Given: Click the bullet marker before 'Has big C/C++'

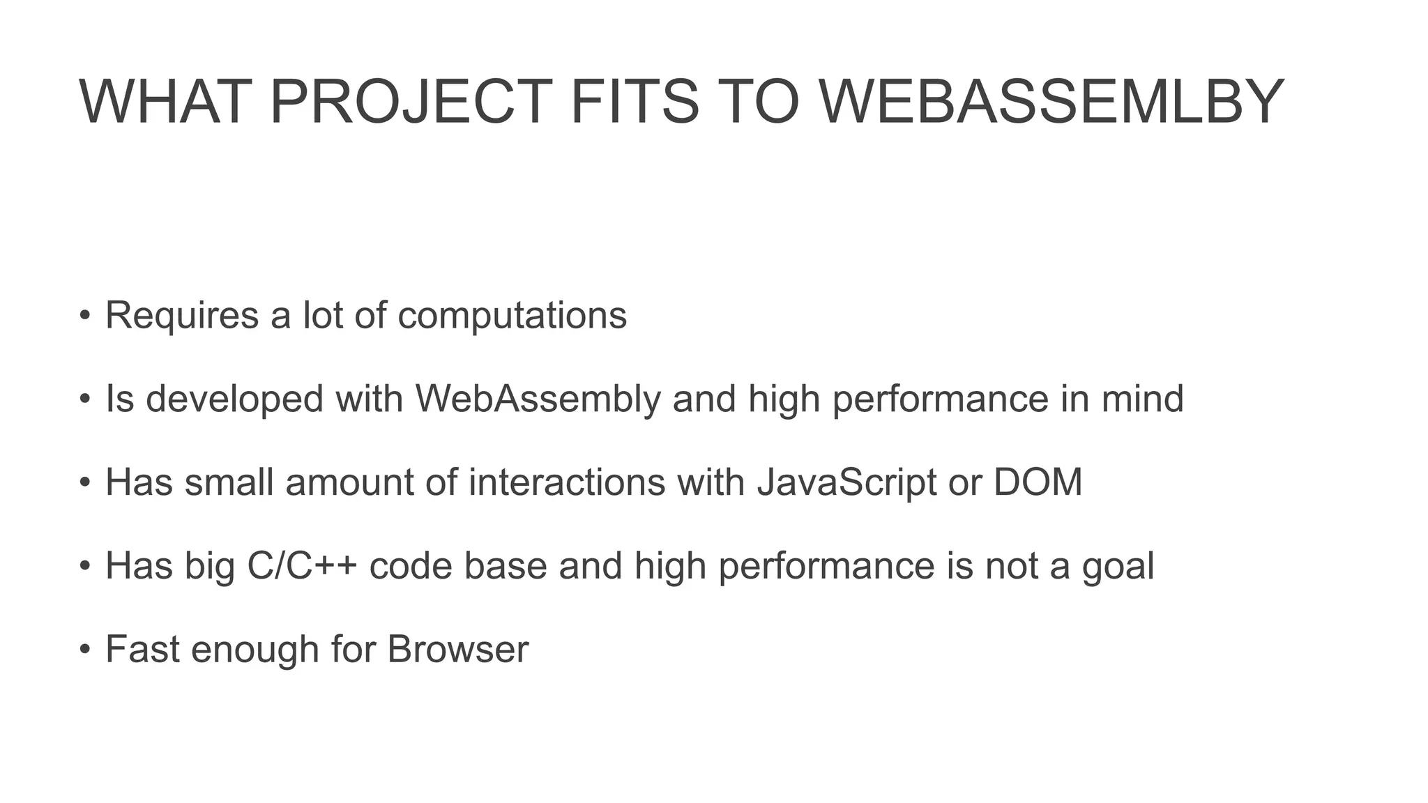Looking at the screenshot, I should (x=85, y=565).
